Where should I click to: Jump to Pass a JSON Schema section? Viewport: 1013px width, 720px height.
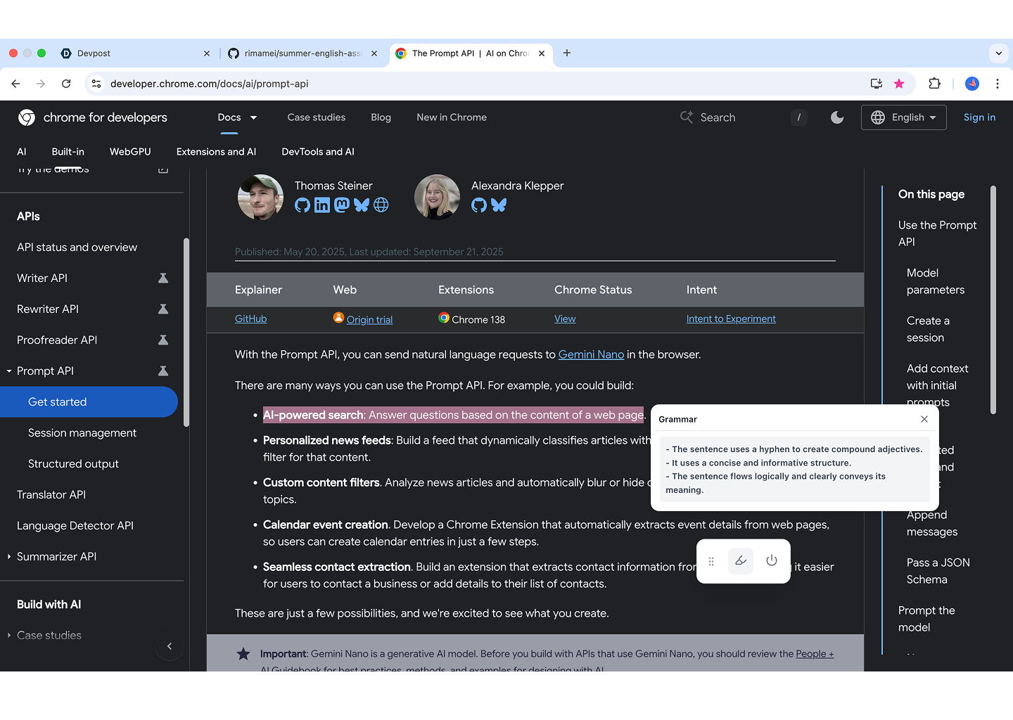(938, 571)
